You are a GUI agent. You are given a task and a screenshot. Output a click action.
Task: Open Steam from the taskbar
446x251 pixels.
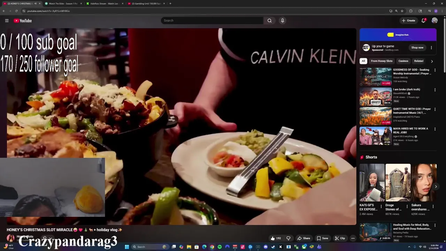pos(273,247)
